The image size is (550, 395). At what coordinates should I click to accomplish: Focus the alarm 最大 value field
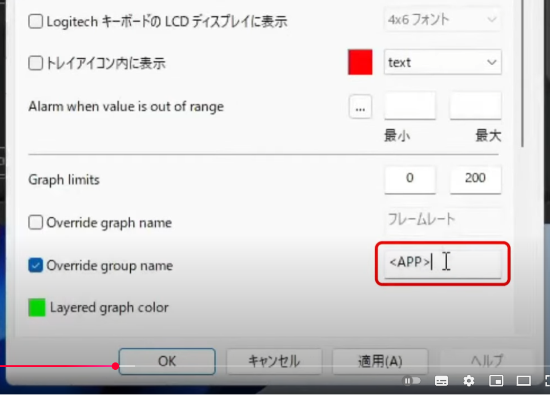point(476,106)
